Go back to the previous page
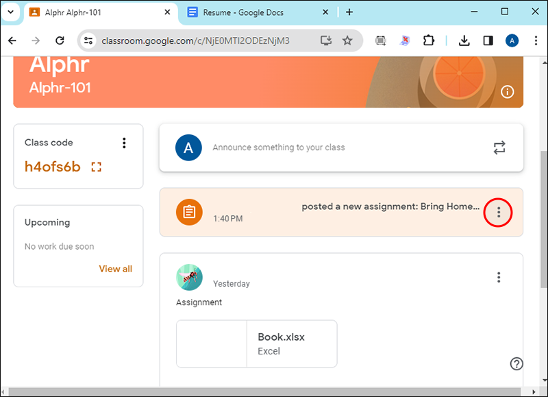548x397 pixels. click(x=12, y=40)
